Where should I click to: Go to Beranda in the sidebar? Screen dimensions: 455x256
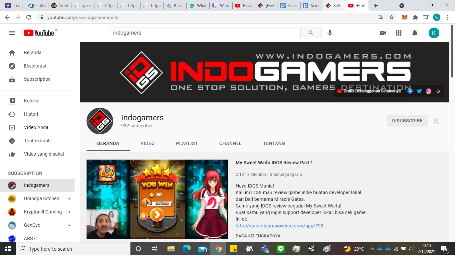[37, 53]
